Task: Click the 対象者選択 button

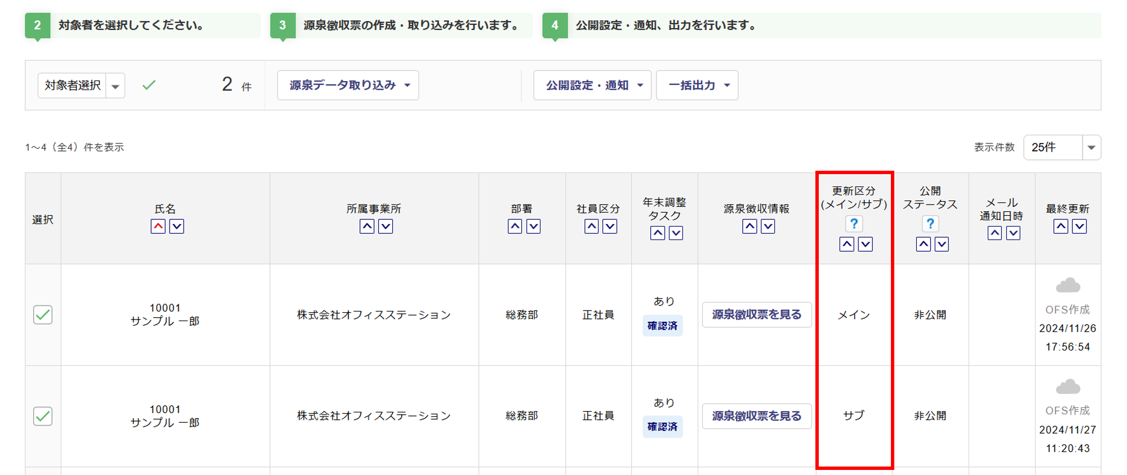Action: click(72, 86)
